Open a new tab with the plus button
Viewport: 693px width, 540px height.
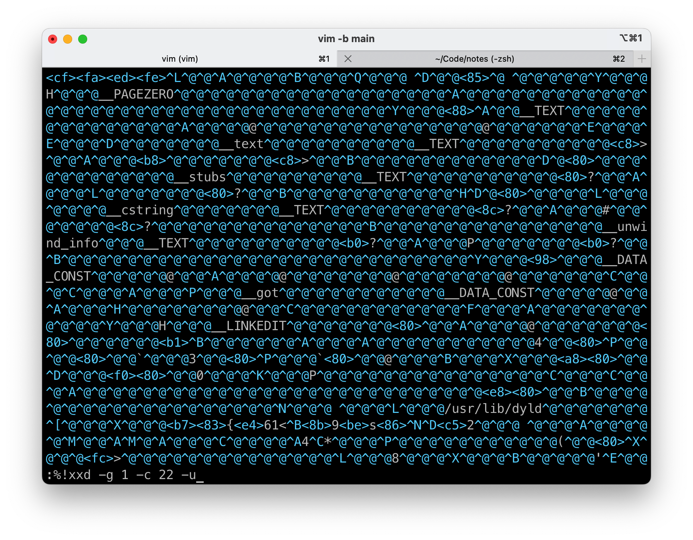click(642, 59)
